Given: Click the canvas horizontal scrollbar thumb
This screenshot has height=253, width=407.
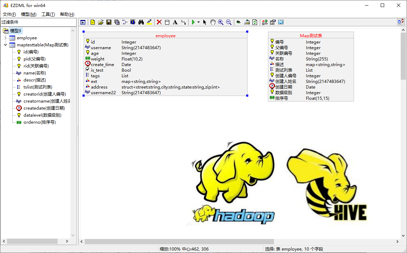Looking at the screenshot, I should [x=179, y=241].
